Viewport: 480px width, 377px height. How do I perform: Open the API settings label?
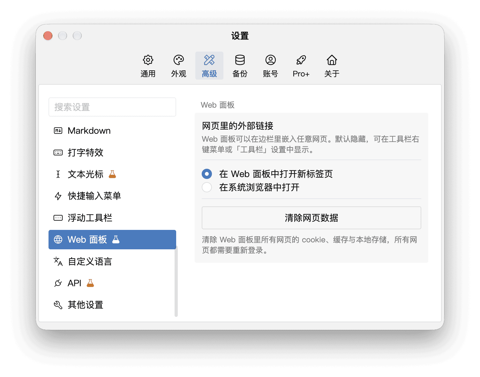74,283
